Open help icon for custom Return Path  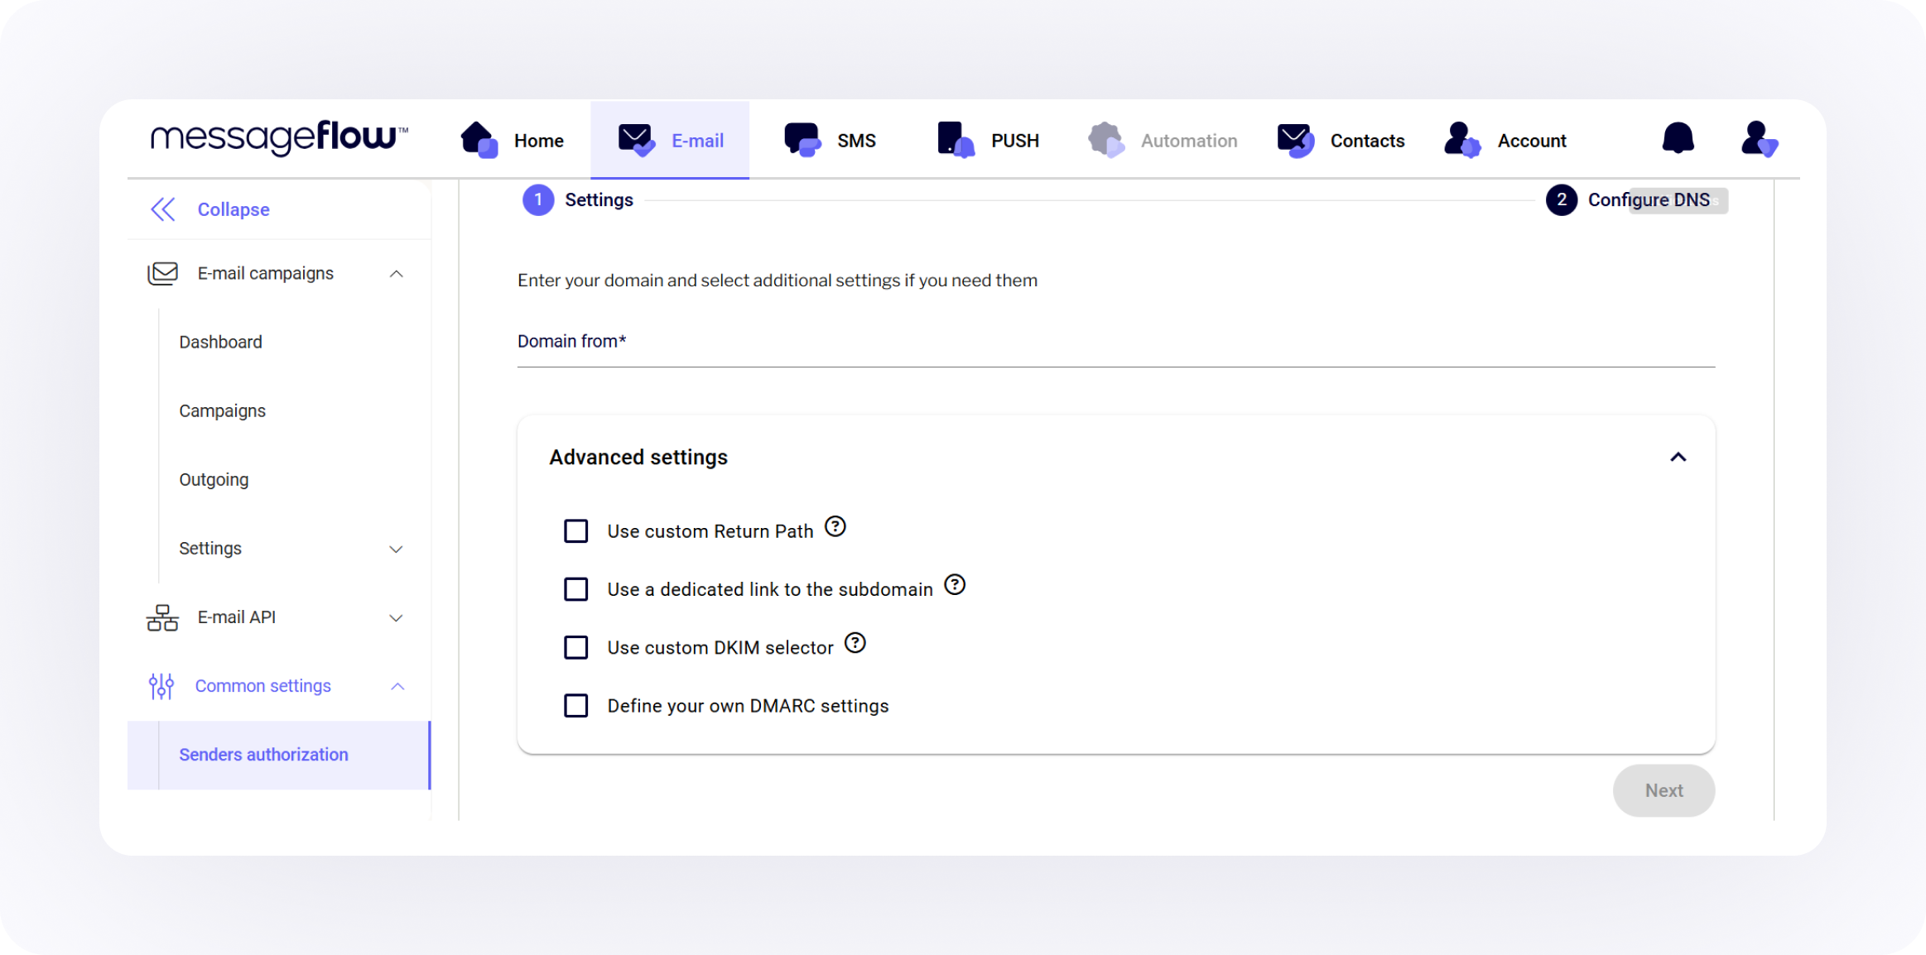click(835, 526)
